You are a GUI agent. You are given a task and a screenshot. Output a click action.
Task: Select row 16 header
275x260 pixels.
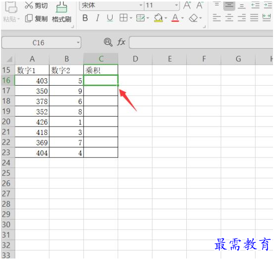pos(7,80)
